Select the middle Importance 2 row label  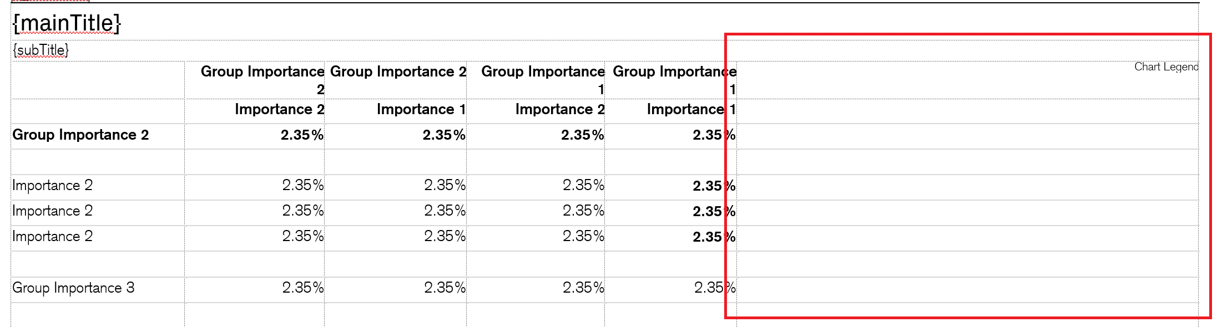[52, 211]
